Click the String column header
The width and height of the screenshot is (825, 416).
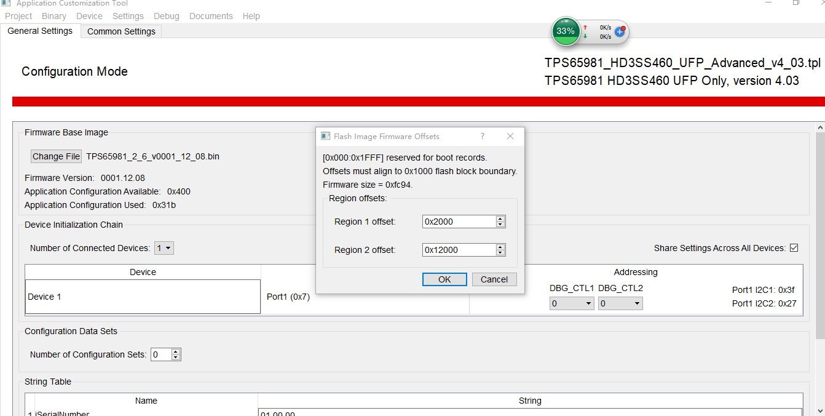[530, 401]
